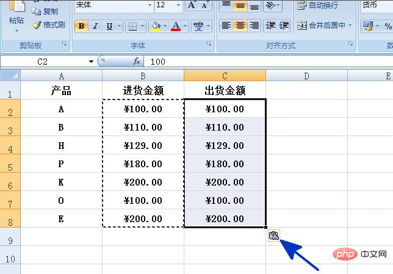
Task: Select cell B4 with ¥129.00
Action: pos(143,145)
